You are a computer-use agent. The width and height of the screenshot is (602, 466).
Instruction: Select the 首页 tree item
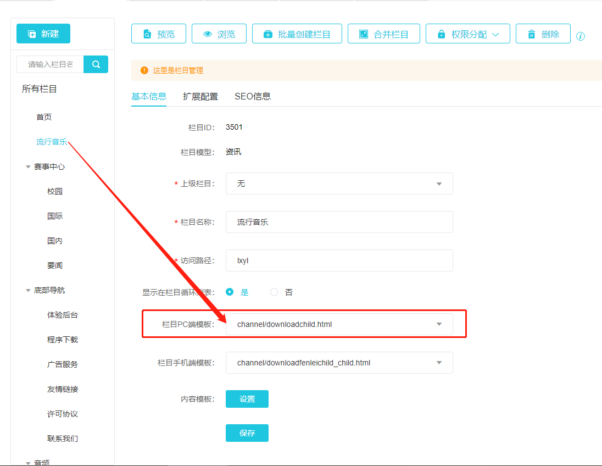coord(44,117)
